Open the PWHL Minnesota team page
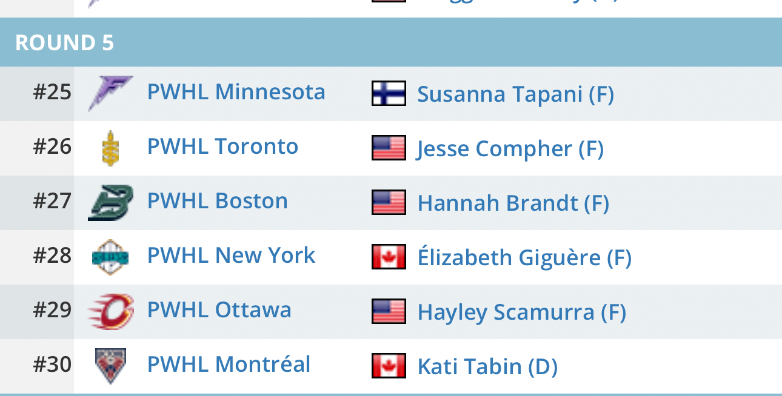 pyautogui.click(x=236, y=92)
